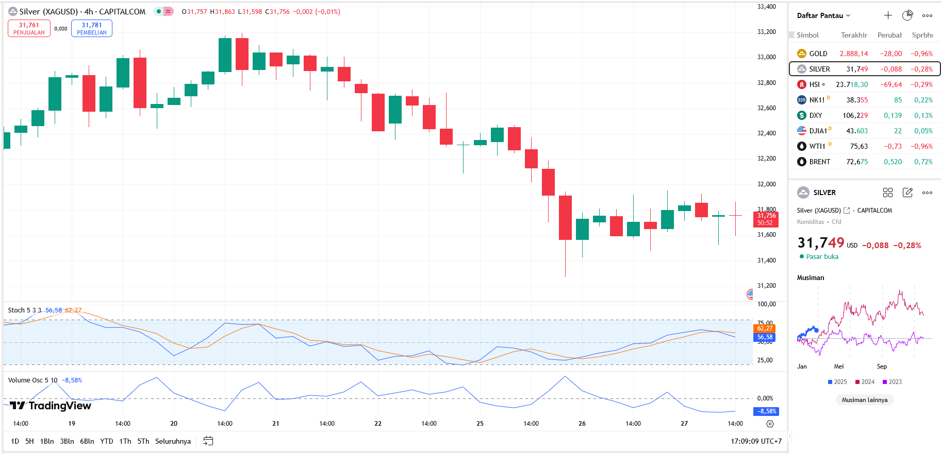Toggle the 2025 seasonal color legend

pos(837,382)
